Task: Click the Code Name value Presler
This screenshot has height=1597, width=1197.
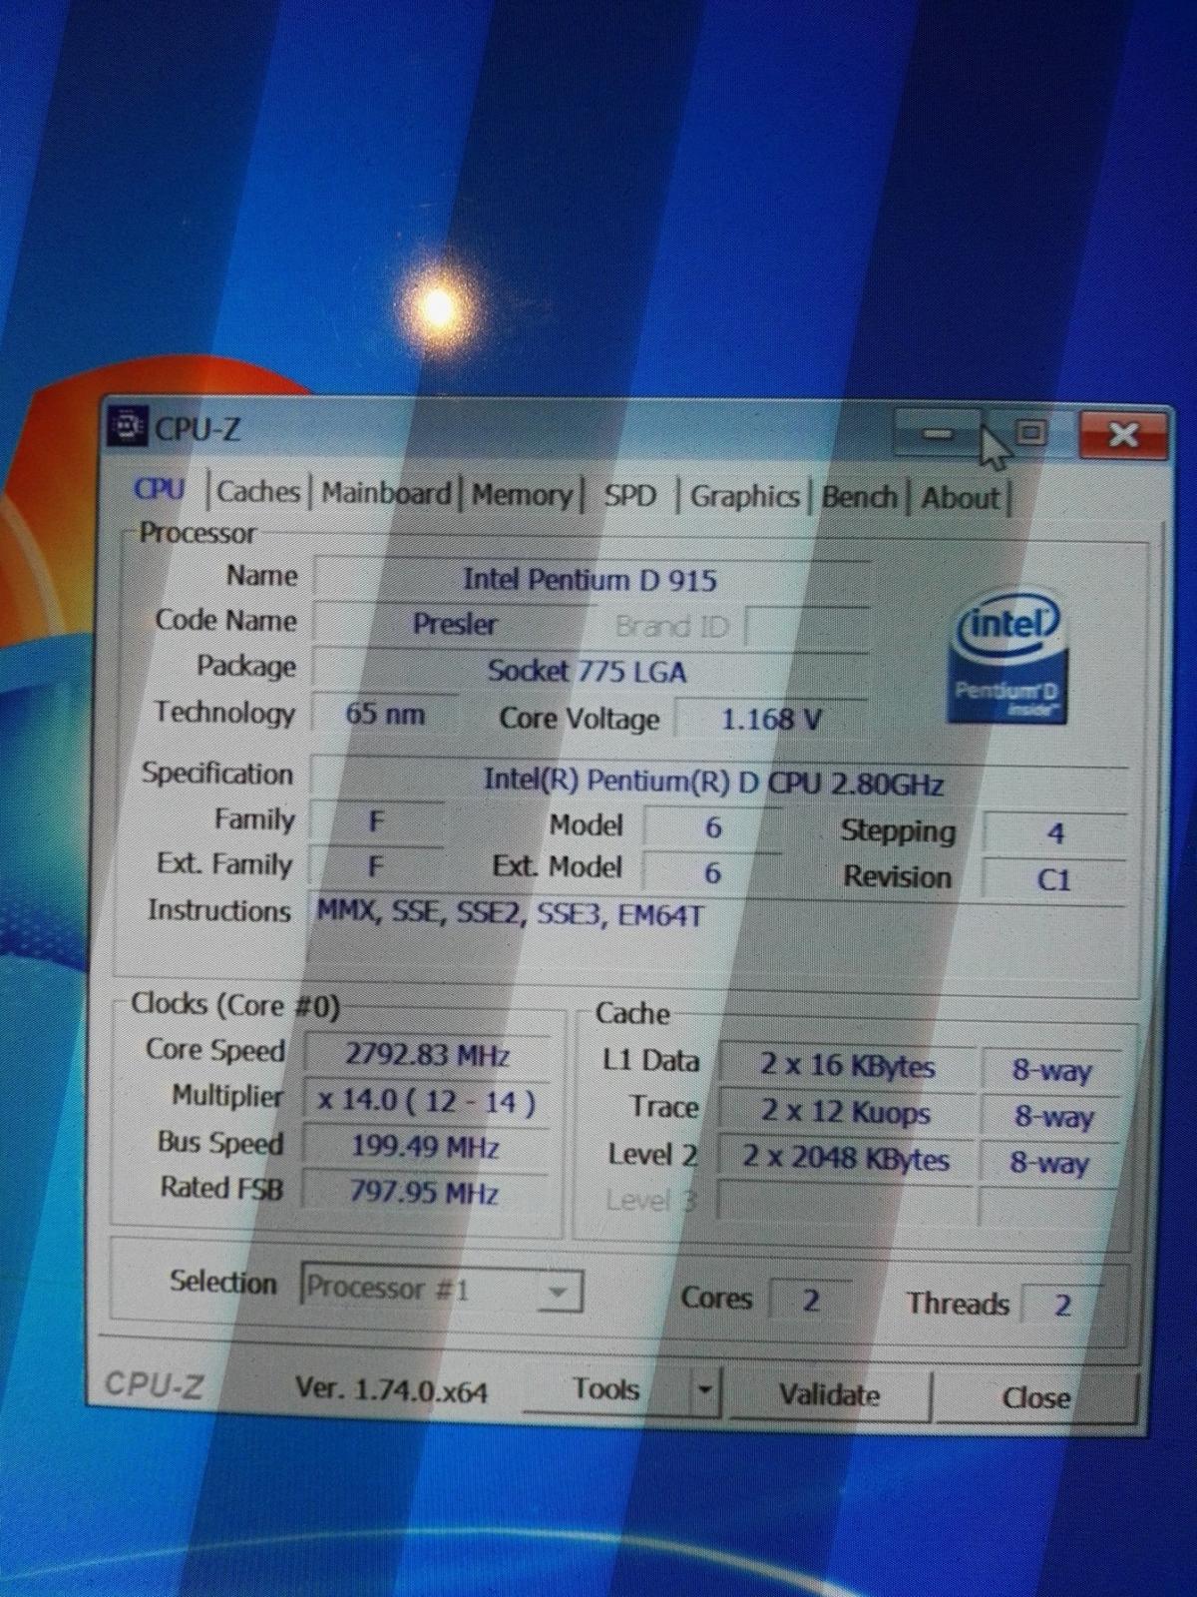Action: (x=455, y=625)
